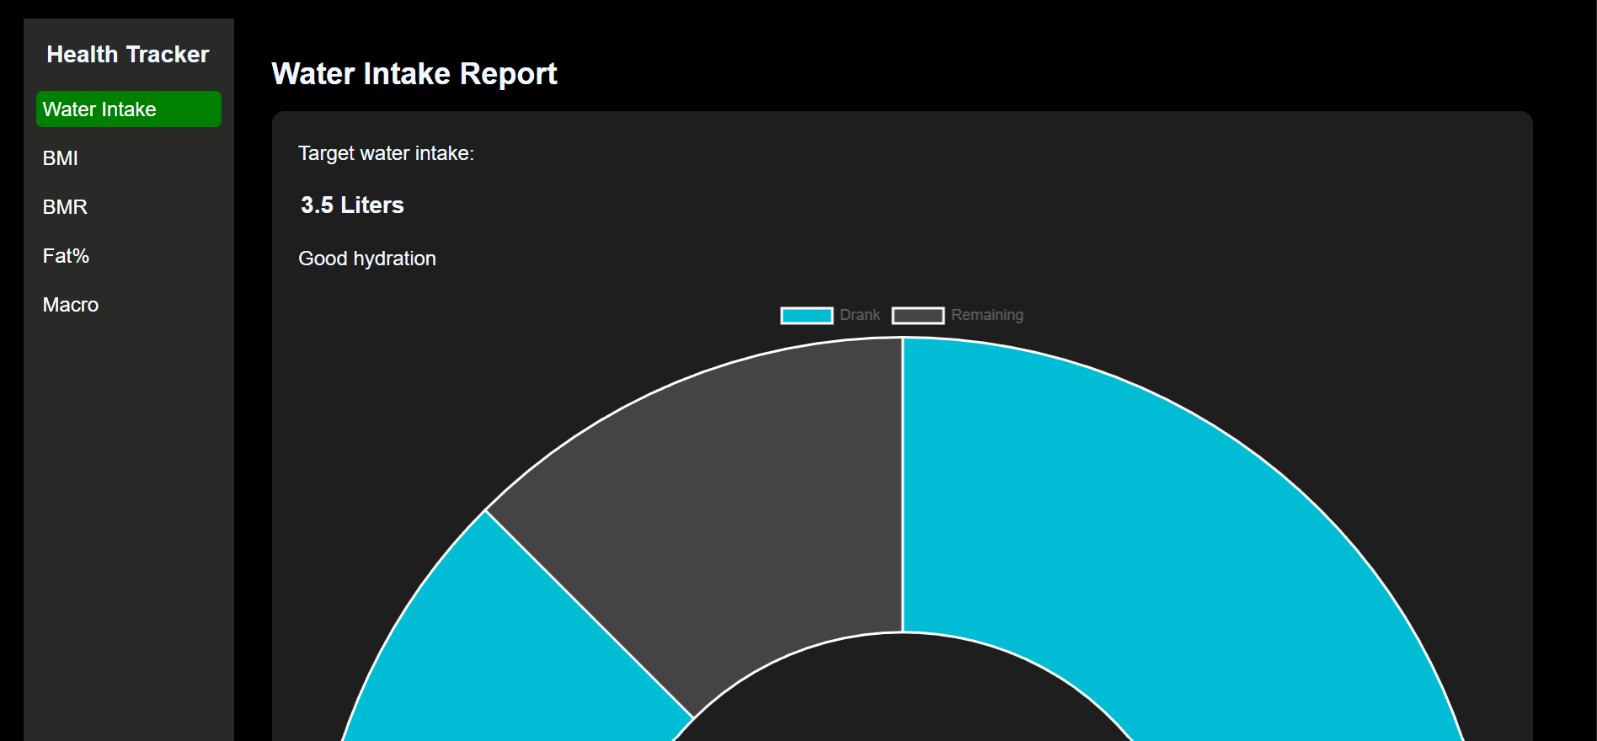The height and width of the screenshot is (741, 1597).
Task: Navigate to the Macro page
Action: pyautogui.click(x=71, y=305)
